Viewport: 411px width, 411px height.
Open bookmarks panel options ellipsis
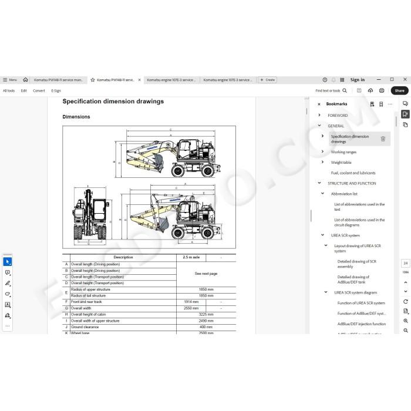390,104
